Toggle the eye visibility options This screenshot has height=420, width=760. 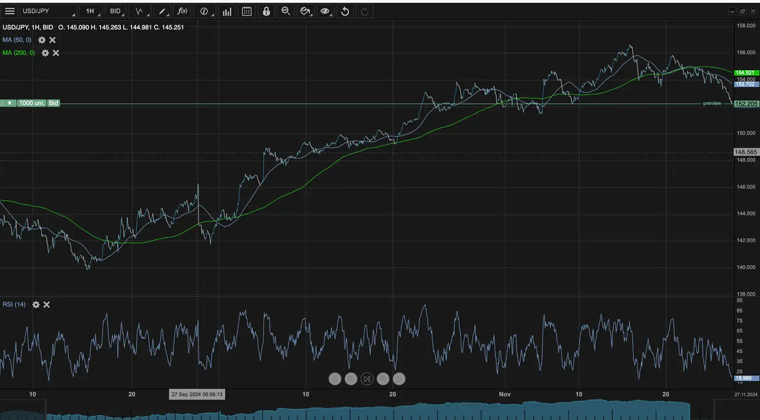325,11
